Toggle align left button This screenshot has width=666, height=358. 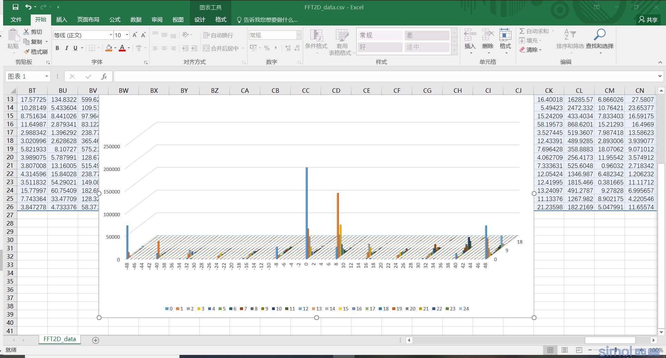tap(155, 48)
